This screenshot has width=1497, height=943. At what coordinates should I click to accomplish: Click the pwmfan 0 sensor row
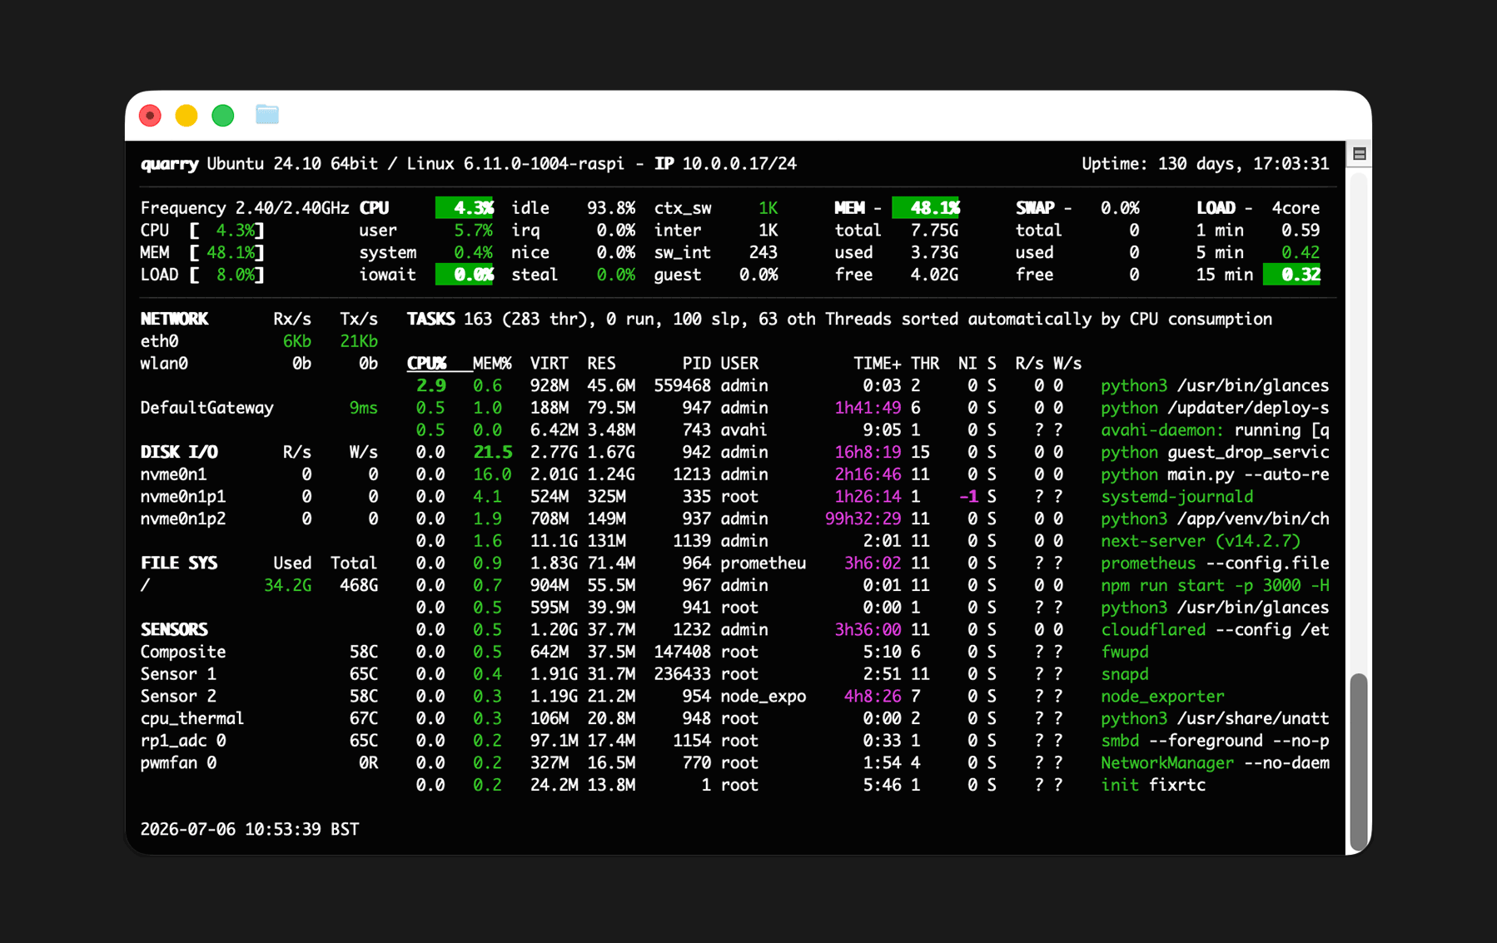[x=259, y=763]
